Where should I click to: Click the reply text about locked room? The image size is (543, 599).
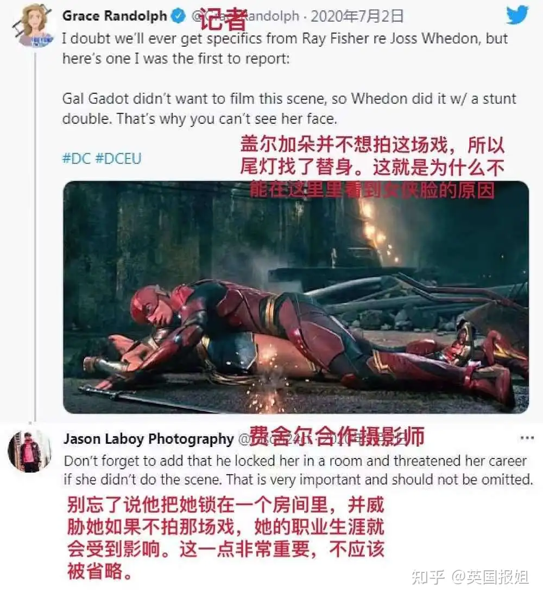point(298,470)
